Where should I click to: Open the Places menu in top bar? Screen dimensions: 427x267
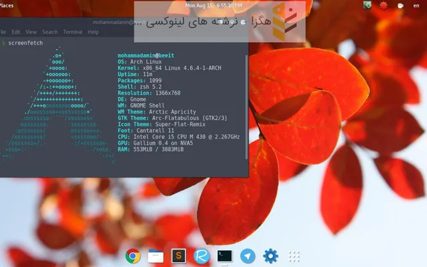7,5
